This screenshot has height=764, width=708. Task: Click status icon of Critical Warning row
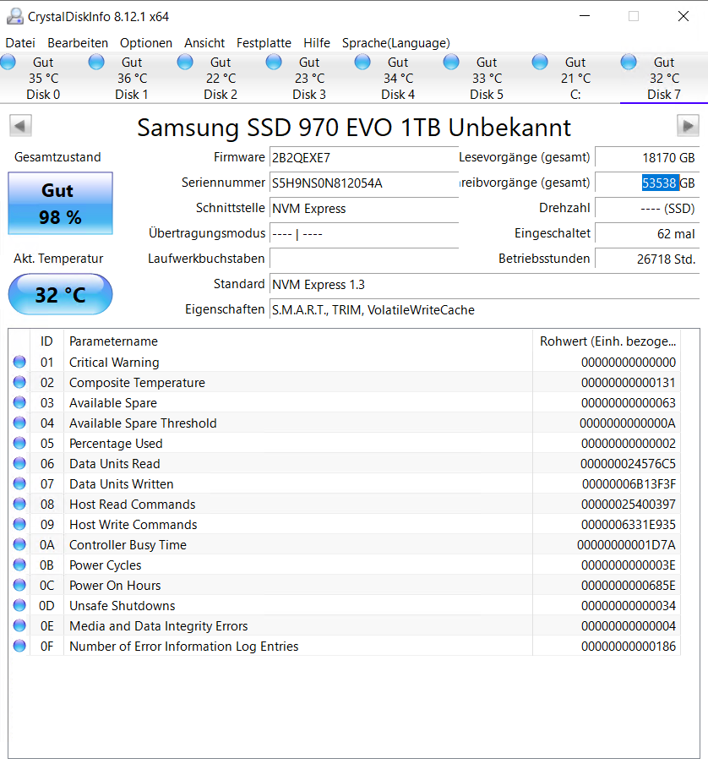coord(19,362)
